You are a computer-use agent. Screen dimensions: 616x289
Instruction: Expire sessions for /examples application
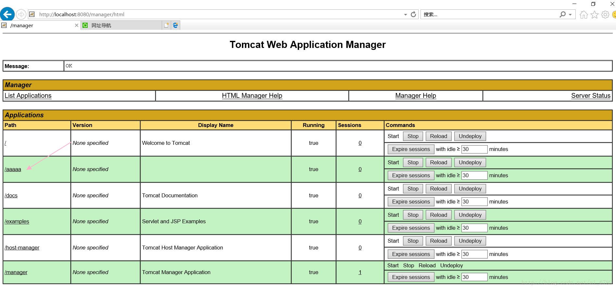411,228
